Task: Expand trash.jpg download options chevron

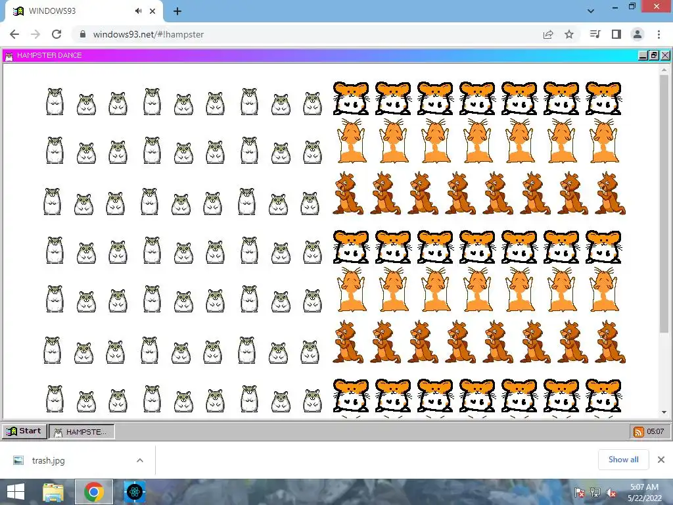Action: (139, 460)
